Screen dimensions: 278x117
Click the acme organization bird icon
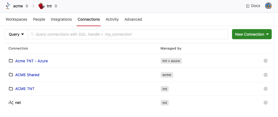click(8, 6)
